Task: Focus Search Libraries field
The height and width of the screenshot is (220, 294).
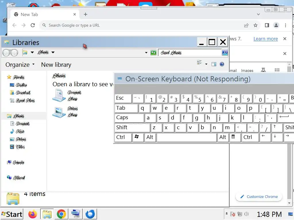Action: click(190, 53)
